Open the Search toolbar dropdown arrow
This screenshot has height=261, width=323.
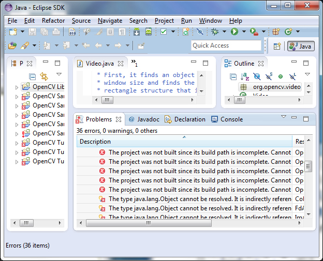(x=34, y=45)
